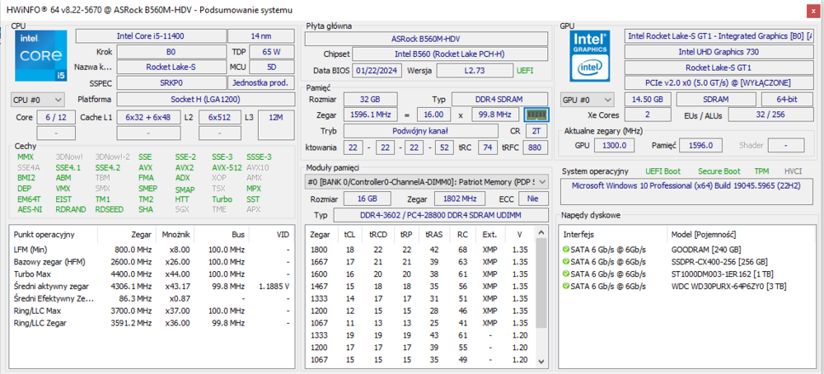Click the green status icon for ST1000DM003 drive

tap(566, 274)
